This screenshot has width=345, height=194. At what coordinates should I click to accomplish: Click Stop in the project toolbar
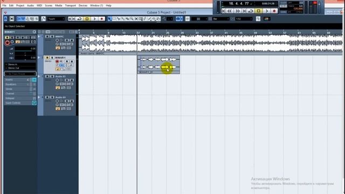[x=87, y=19]
